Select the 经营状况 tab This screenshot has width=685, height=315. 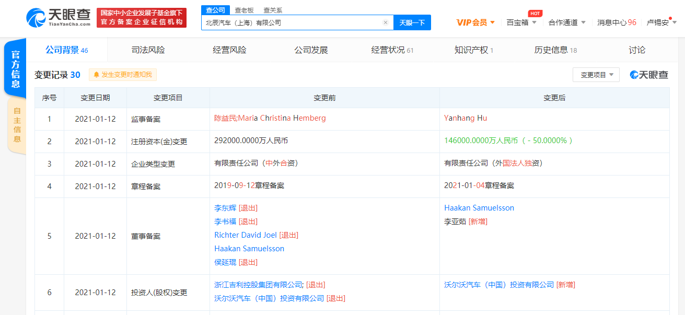point(392,50)
